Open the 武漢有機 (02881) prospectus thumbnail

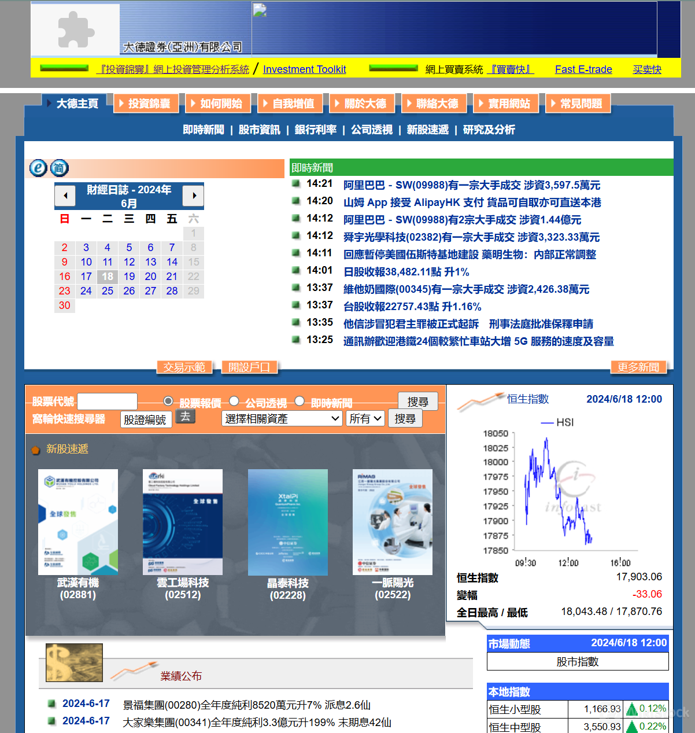coord(78,522)
